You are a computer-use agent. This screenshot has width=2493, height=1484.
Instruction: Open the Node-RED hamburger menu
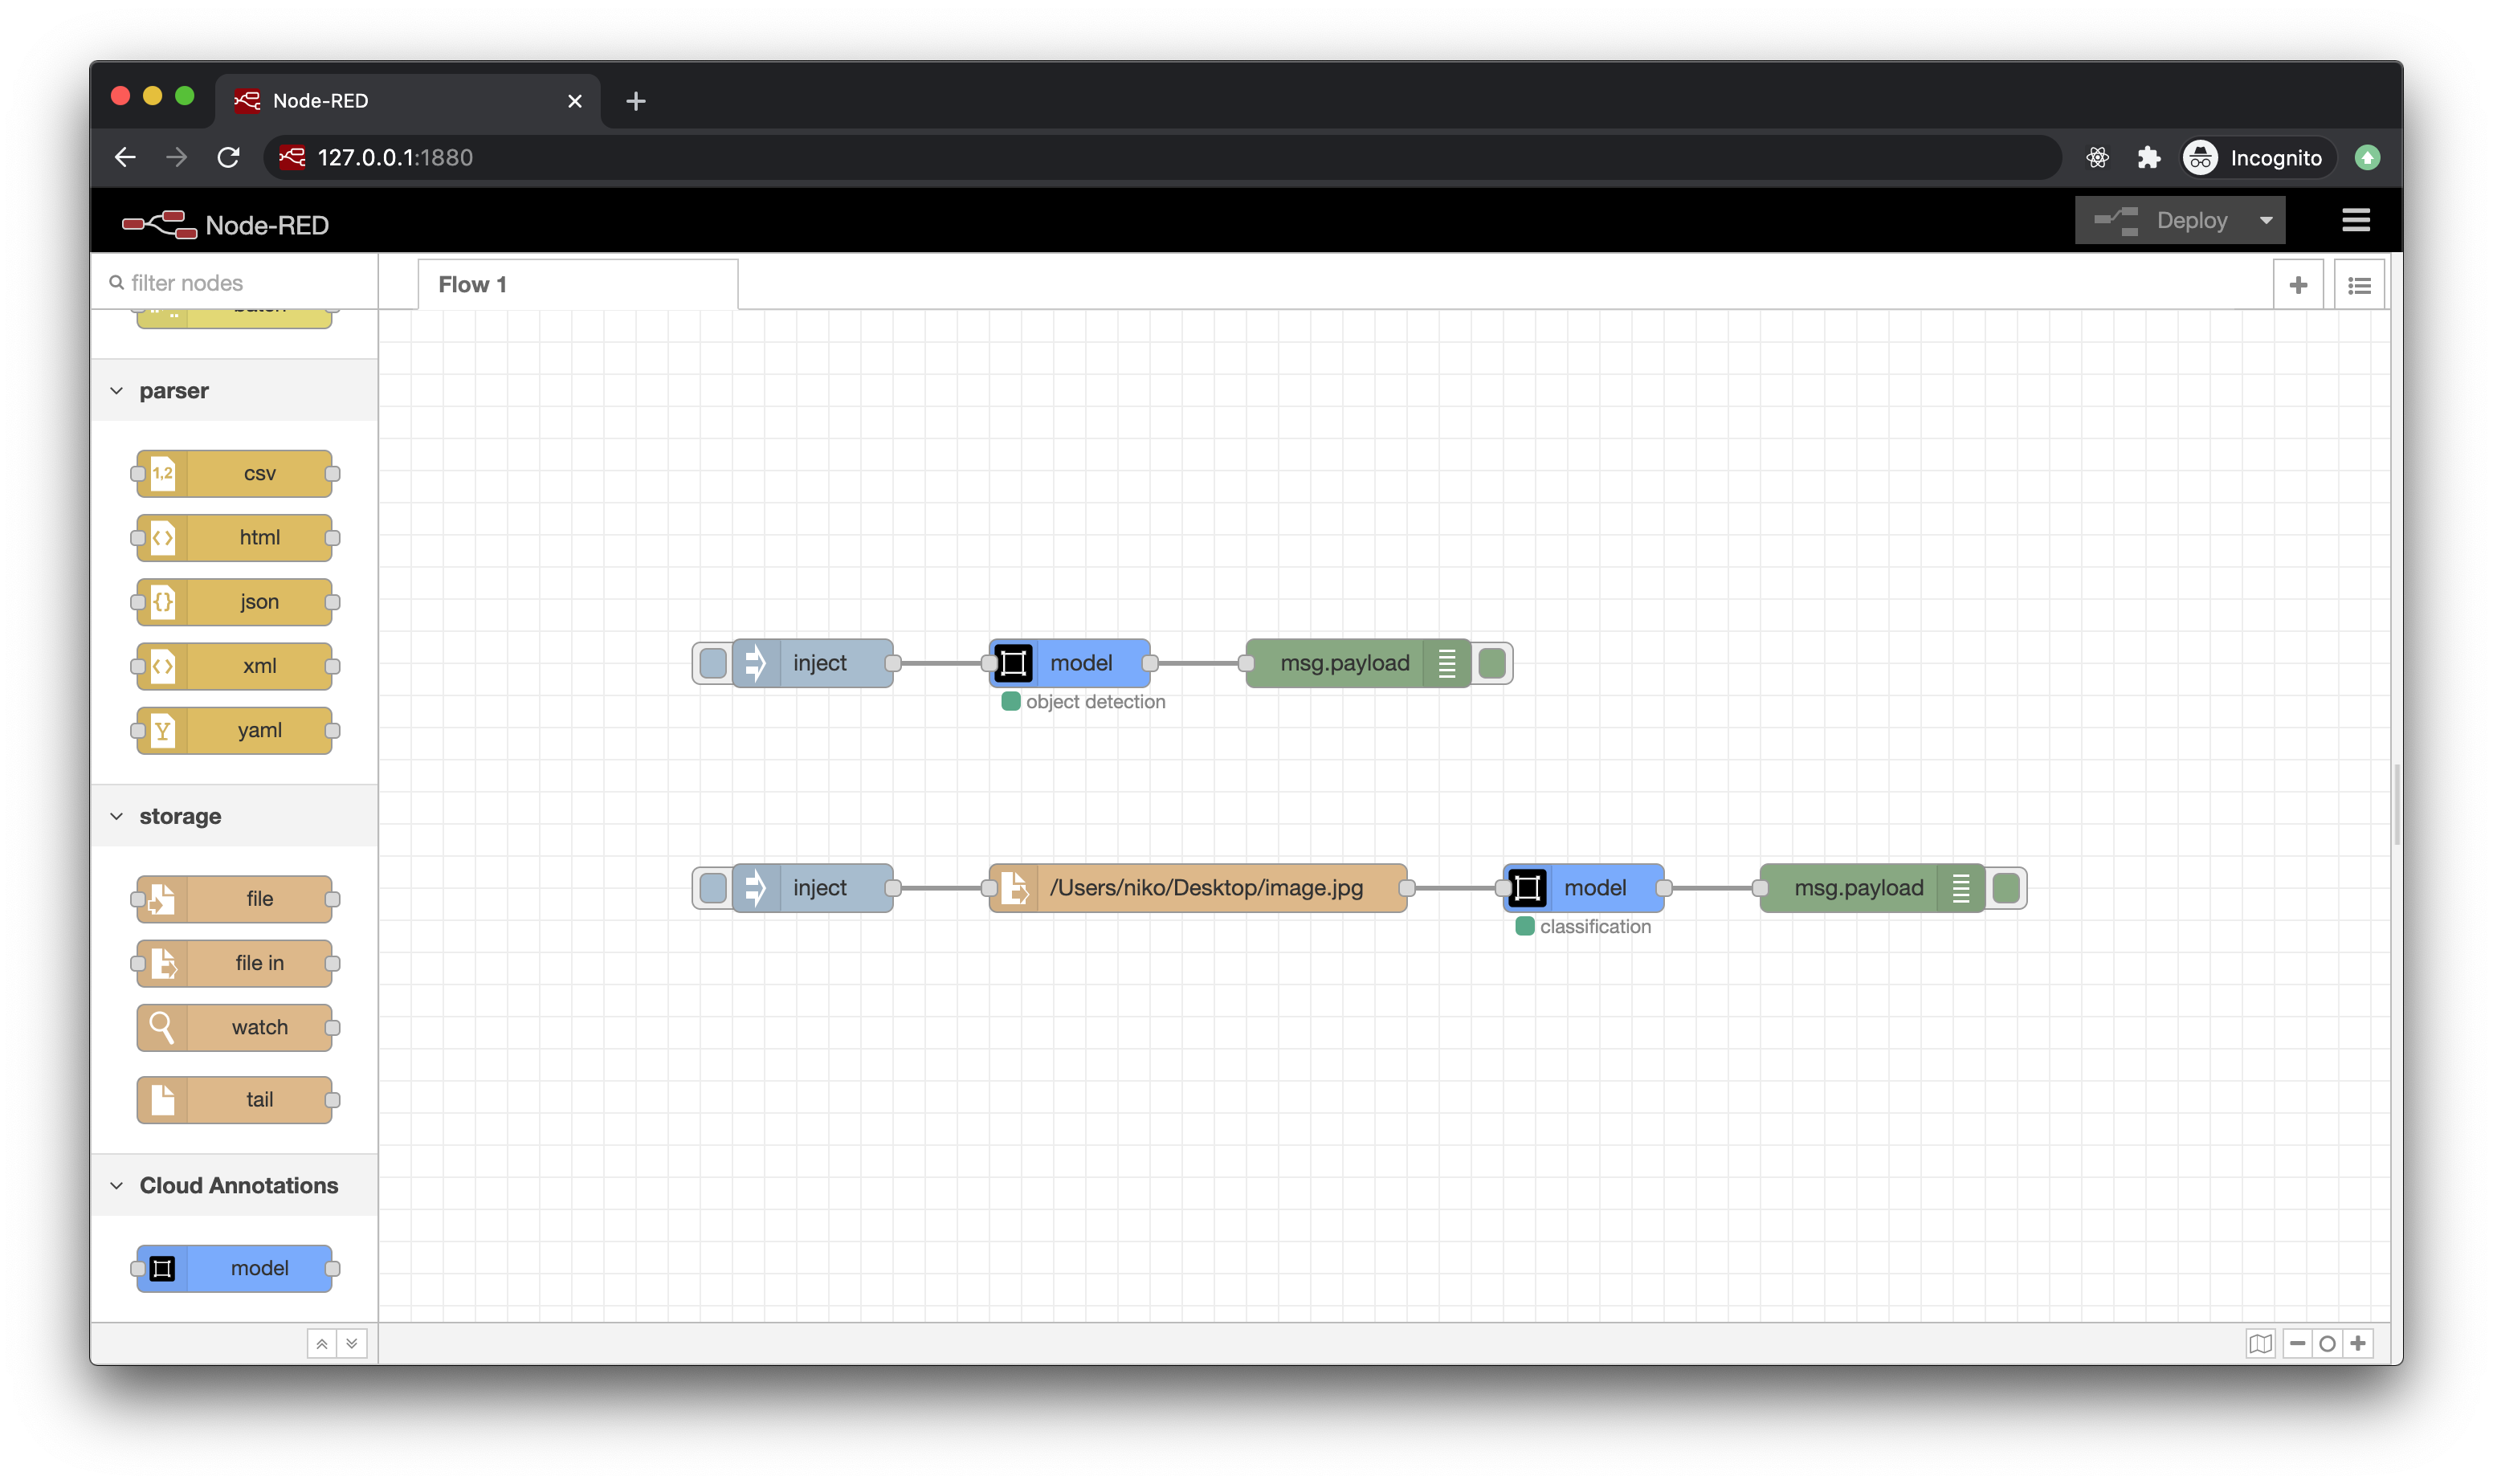tap(2355, 220)
